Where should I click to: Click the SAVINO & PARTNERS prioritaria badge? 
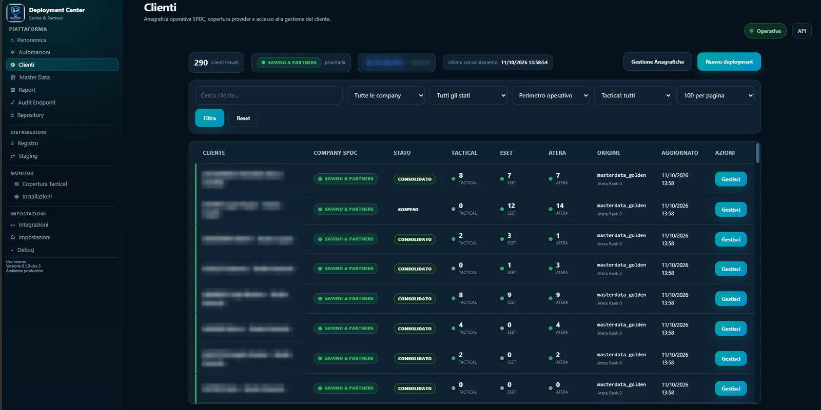301,63
